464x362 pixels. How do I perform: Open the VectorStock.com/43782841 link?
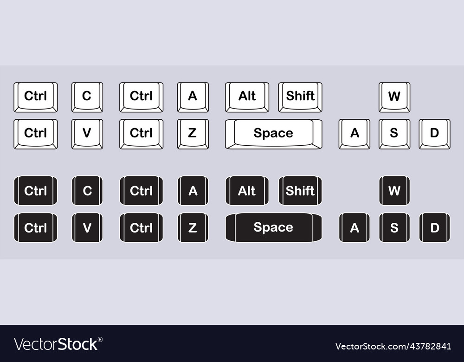(x=393, y=346)
